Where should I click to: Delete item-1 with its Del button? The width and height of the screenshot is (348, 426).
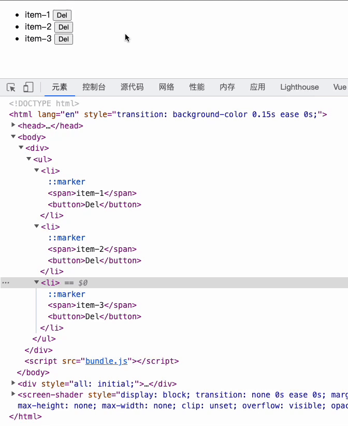62,15
